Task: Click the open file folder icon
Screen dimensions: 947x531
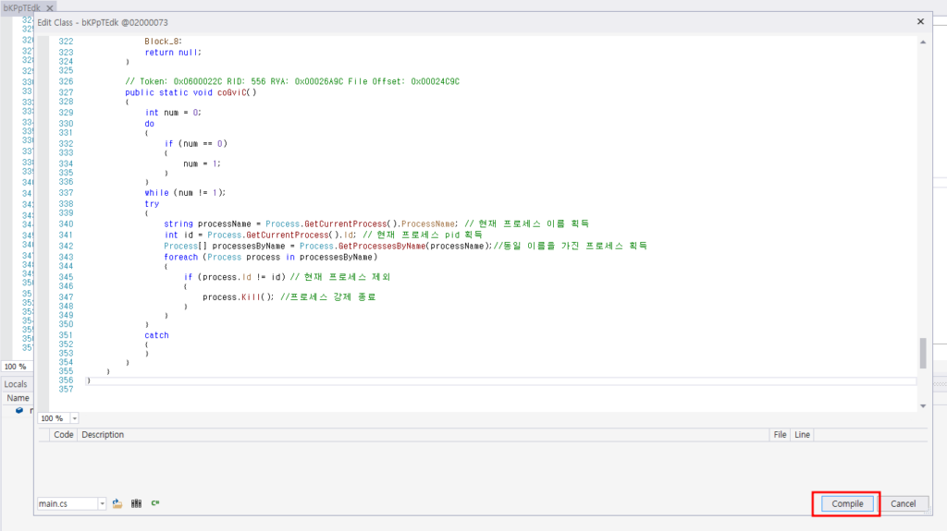Action: 117,503
